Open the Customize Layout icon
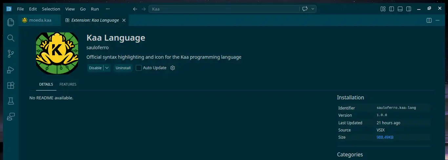The width and height of the screenshot is (448, 160). [x=383, y=9]
